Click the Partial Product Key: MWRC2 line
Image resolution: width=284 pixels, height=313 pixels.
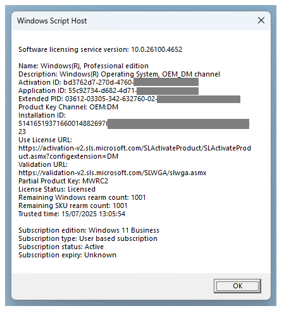coord(63,181)
